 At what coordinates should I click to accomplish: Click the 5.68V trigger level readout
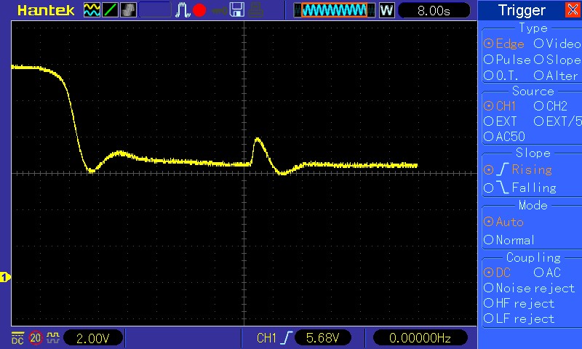[322, 338]
